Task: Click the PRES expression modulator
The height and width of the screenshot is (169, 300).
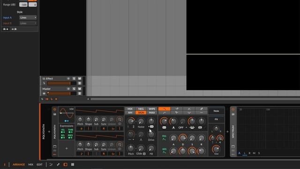Action: (70, 136)
